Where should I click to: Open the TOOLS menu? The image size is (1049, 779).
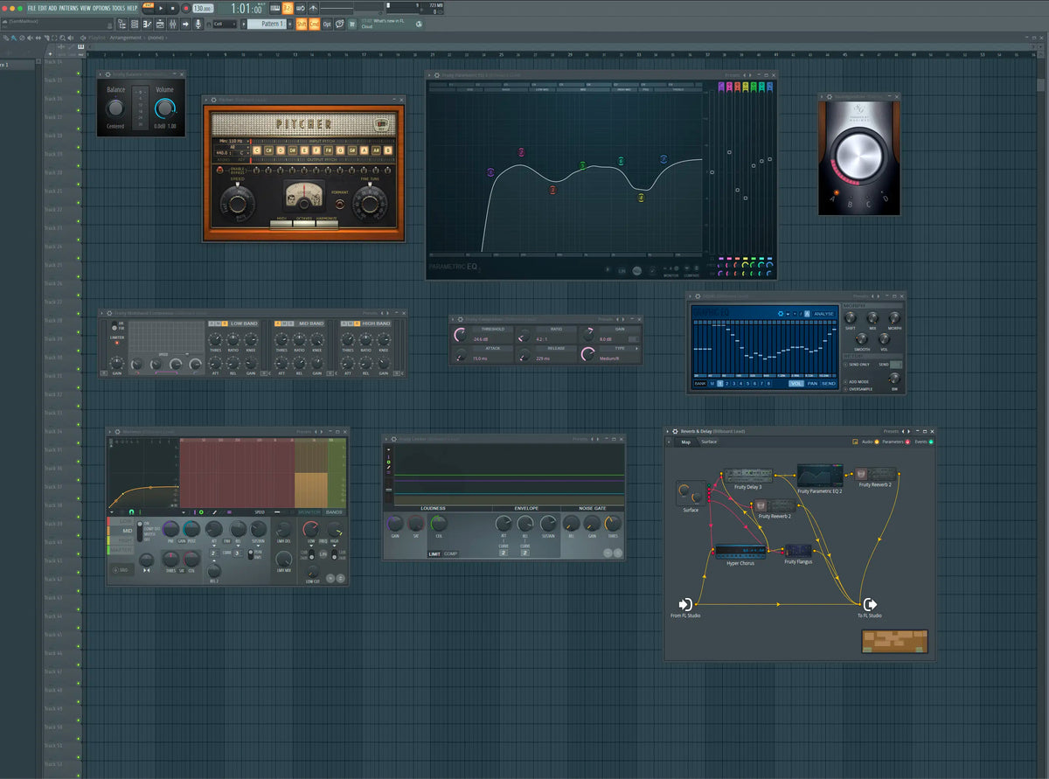(x=118, y=8)
